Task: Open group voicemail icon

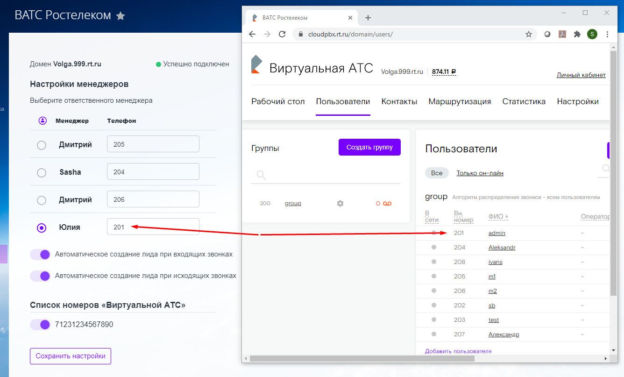Action: [x=387, y=203]
